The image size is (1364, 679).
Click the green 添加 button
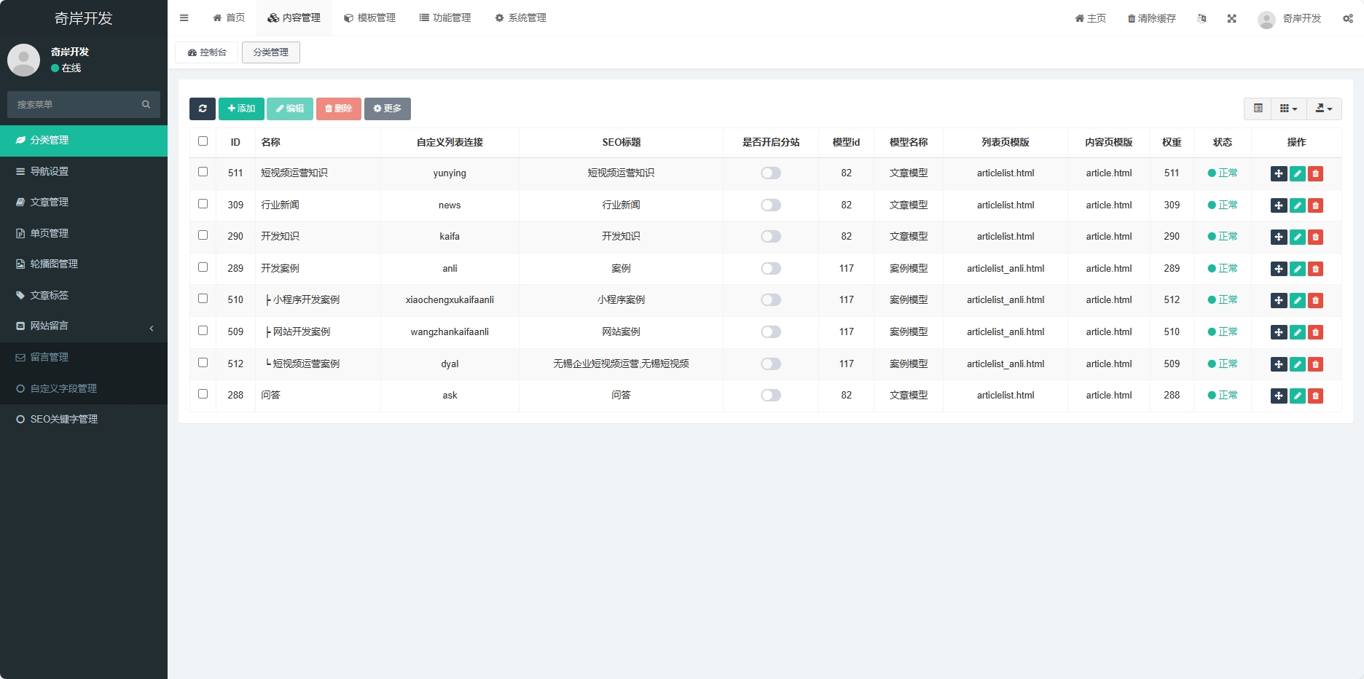coord(241,109)
